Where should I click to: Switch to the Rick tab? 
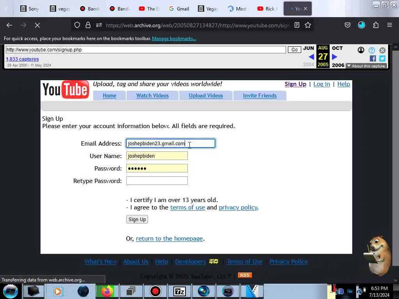click(267, 9)
